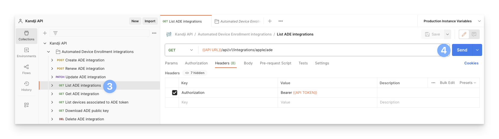This screenshot has height=139, width=499.
Task: Open the GET method dropdown
Action: (181, 50)
